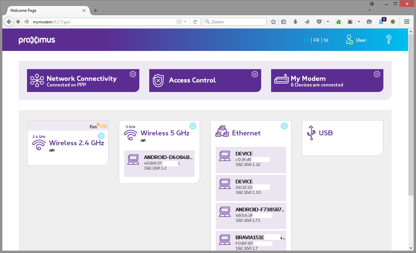The width and height of the screenshot is (416, 253).
Task: Click the Proximus logo
Action: tap(37, 40)
